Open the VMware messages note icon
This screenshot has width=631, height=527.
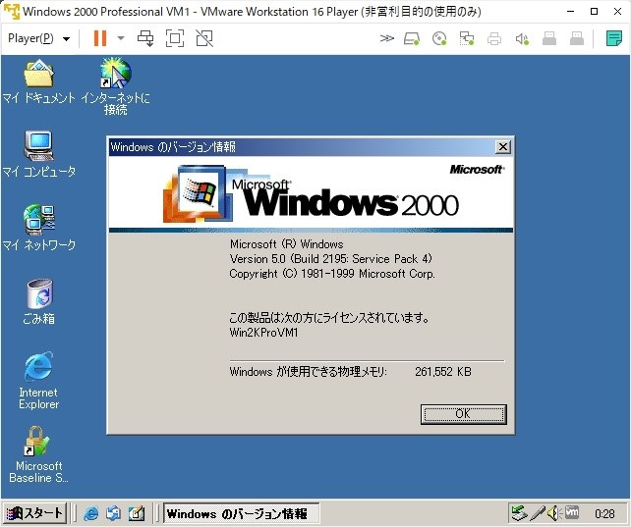coord(614,38)
